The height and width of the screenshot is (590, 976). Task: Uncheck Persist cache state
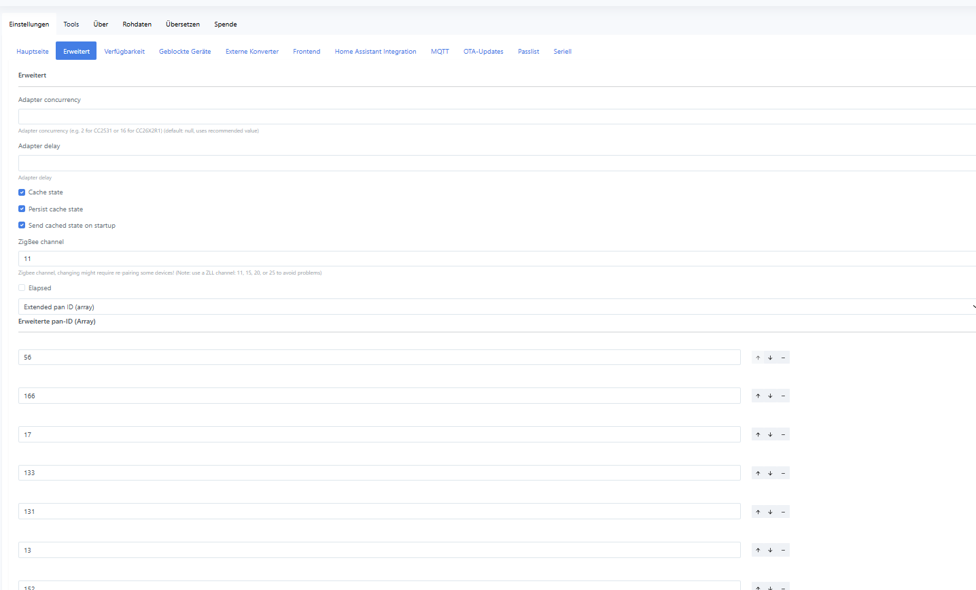(22, 209)
